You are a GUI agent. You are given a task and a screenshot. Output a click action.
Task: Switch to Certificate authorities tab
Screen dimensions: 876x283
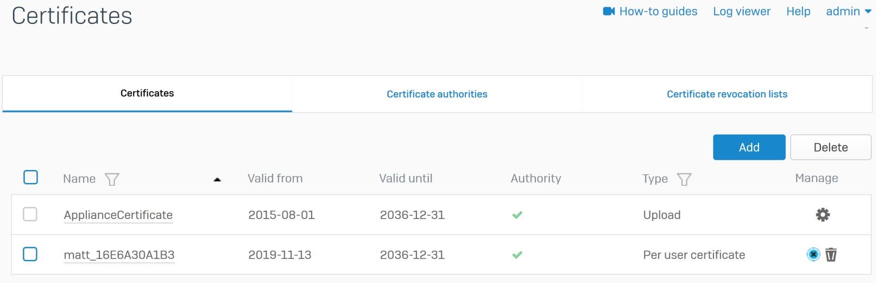[437, 94]
